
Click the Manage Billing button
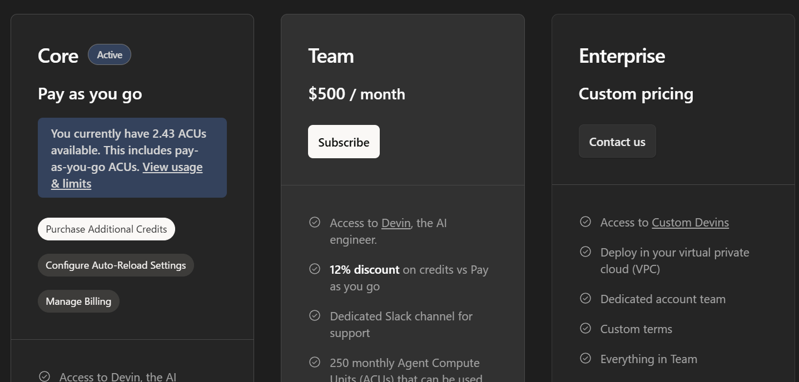(78, 301)
